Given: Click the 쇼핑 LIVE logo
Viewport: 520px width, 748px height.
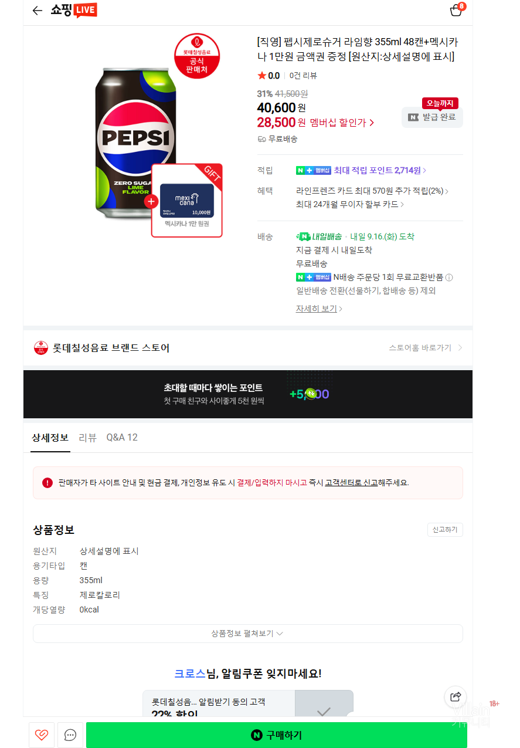Looking at the screenshot, I should coord(74,11).
